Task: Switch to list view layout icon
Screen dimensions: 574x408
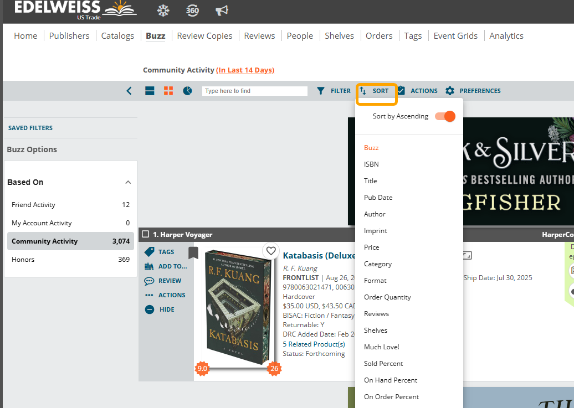Action: (150, 91)
